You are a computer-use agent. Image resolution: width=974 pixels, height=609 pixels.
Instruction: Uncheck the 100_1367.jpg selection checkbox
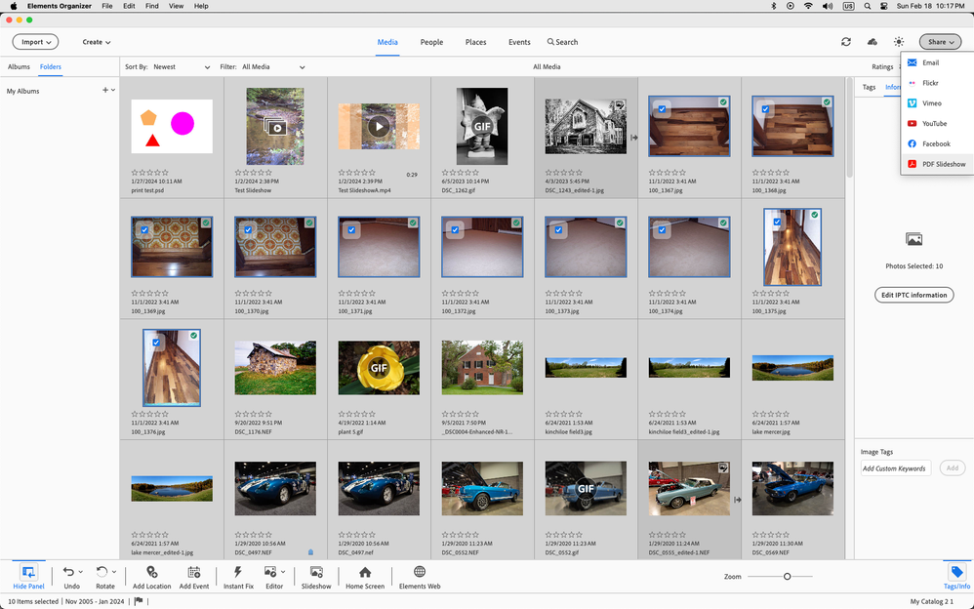click(x=662, y=109)
